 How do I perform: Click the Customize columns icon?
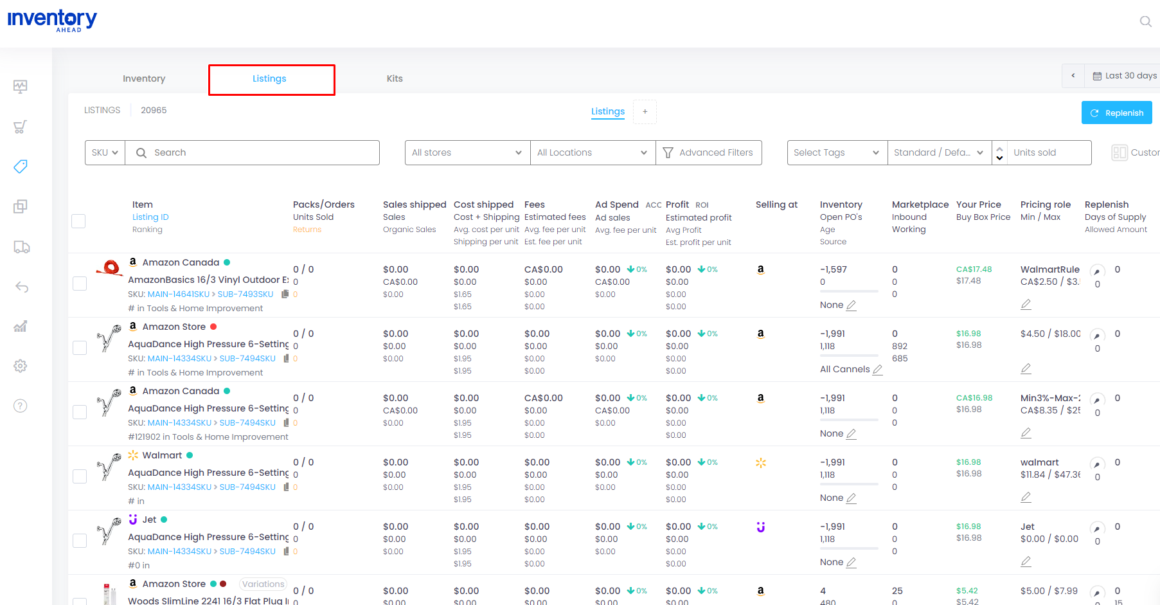[x=1120, y=152]
